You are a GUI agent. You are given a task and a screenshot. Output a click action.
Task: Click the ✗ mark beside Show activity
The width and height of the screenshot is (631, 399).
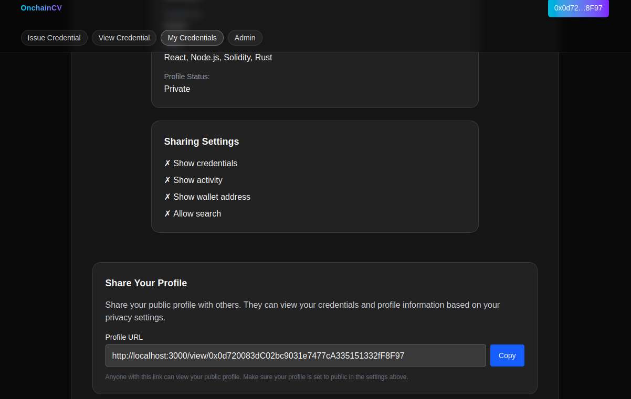tap(167, 180)
